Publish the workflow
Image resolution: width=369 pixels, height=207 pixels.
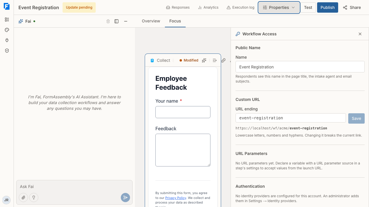pos(327,7)
